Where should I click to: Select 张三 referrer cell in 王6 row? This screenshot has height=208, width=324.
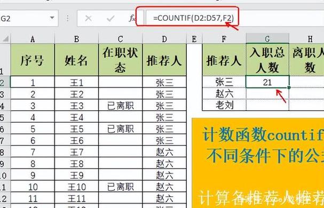tap(164, 140)
